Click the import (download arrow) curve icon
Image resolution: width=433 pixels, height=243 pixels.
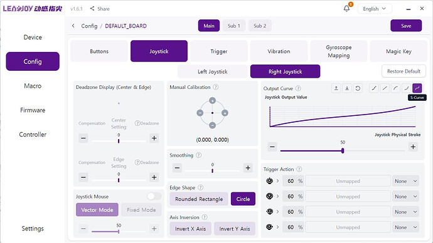(347, 88)
